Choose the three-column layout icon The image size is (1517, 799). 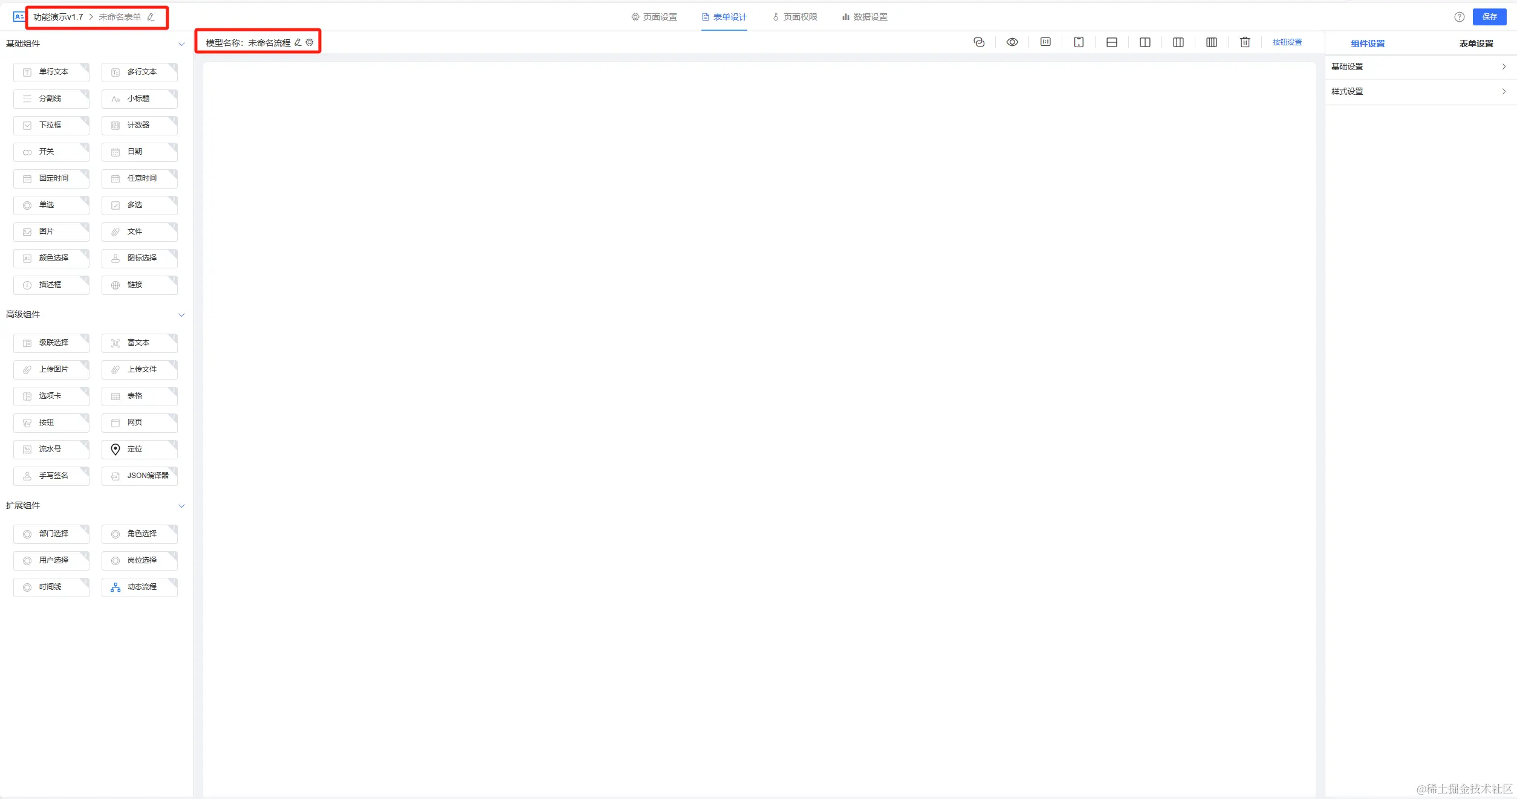click(x=1178, y=42)
